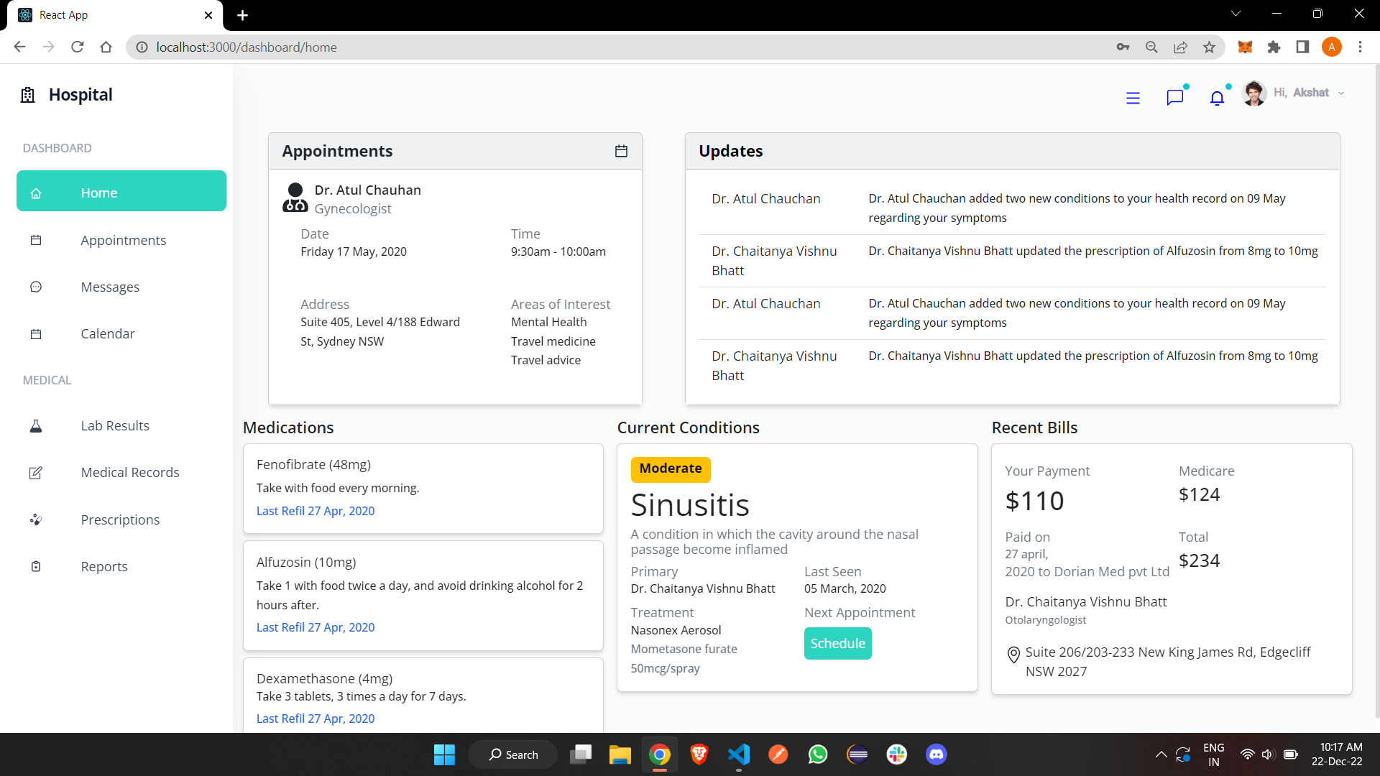Click the Messages sidebar chat icon
The width and height of the screenshot is (1380, 776).
pos(36,287)
